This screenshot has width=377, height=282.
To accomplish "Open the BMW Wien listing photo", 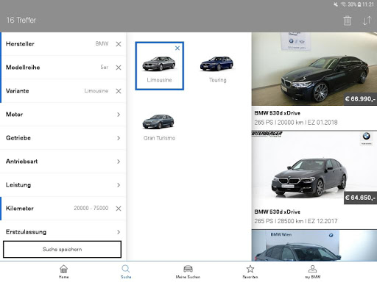I will click(314, 245).
